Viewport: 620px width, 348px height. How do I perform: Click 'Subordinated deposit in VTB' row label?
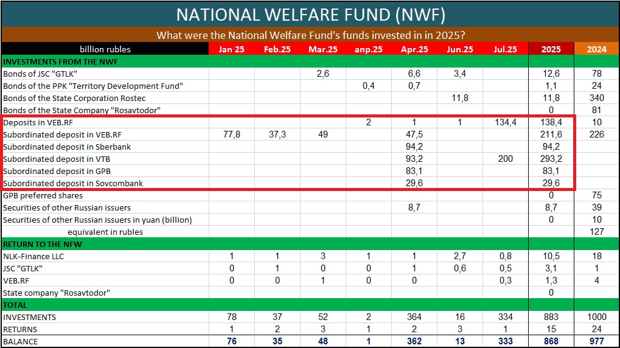point(57,159)
